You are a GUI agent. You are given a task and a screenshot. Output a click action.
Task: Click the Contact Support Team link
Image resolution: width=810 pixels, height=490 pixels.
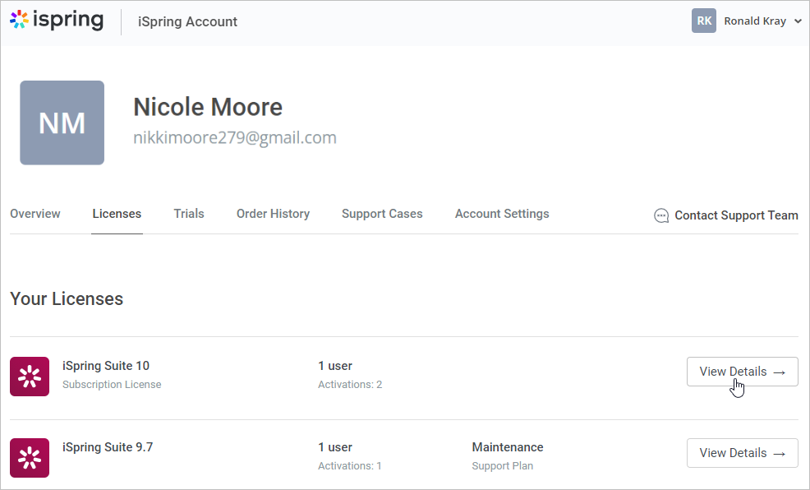(736, 215)
